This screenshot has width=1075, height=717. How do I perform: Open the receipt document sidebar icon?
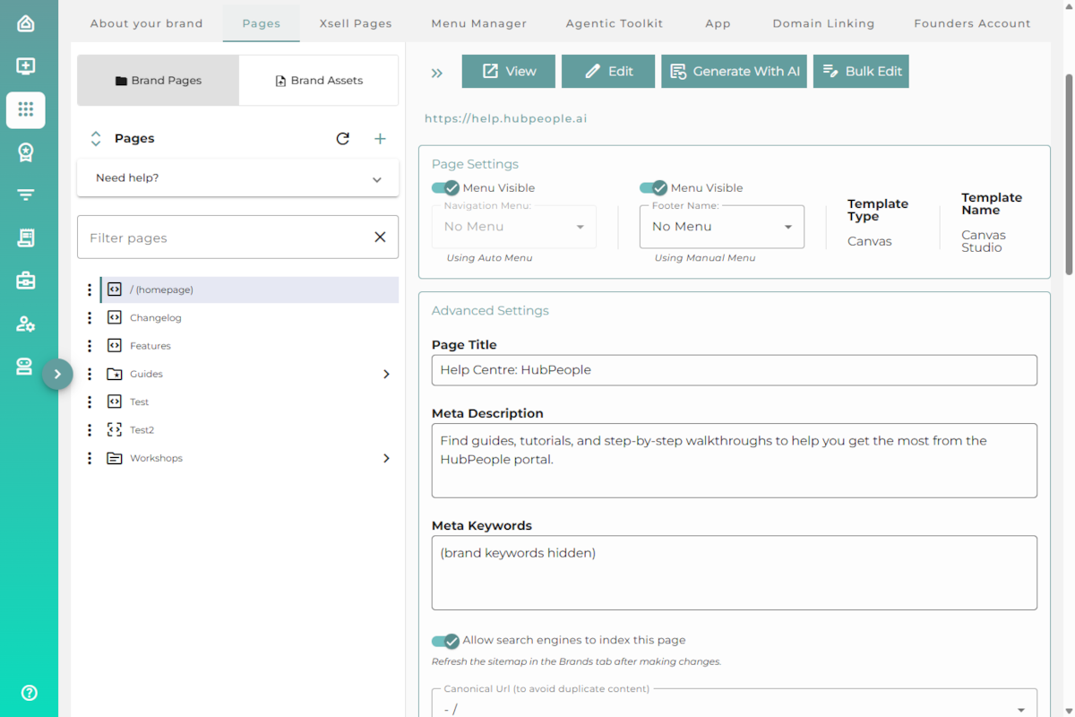[25, 238]
